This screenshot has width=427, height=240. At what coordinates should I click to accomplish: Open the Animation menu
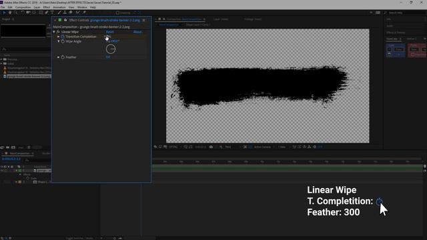coord(59,7)
